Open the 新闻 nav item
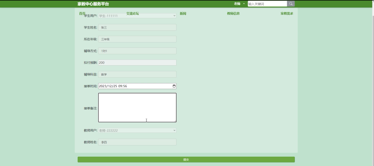374x166 pixels. pos(183,14)
